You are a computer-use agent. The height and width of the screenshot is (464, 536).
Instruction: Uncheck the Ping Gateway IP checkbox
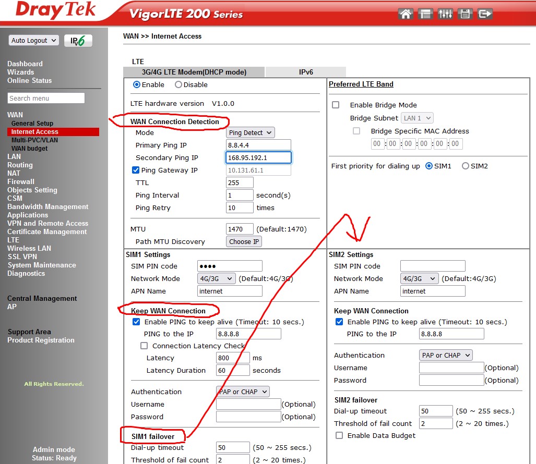click(x=136, y=170)
